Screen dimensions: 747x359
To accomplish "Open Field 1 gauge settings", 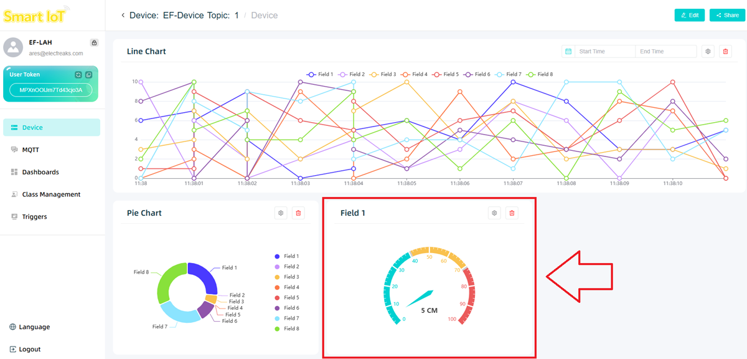I will 494,213.
